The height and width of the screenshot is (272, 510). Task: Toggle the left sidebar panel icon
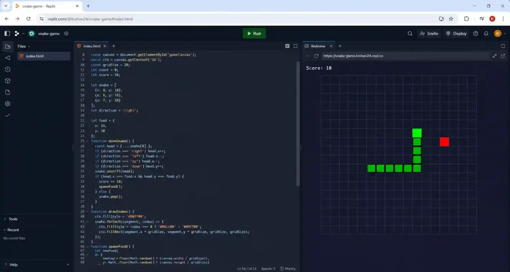click(x=7, y=33)
